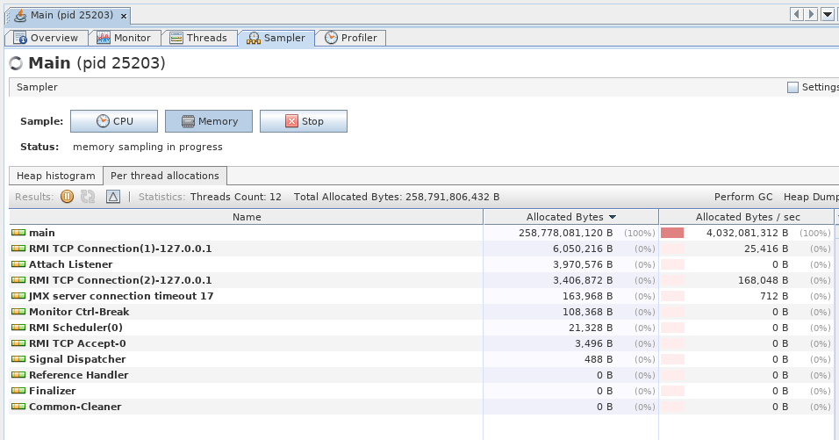Click thread icon beside RMI TCP Connection(1)
Screen dimensions: 839x440
18,248
